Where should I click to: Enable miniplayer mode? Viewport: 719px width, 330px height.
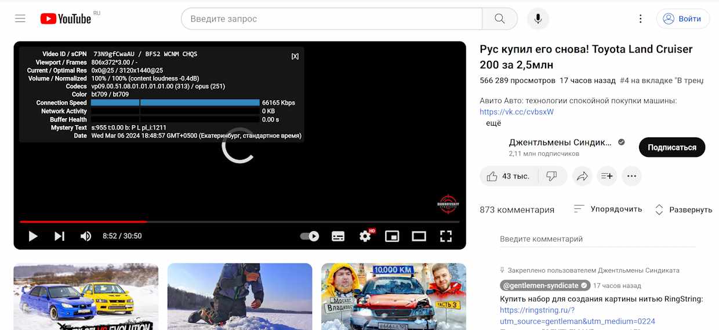tap(392, 236)
